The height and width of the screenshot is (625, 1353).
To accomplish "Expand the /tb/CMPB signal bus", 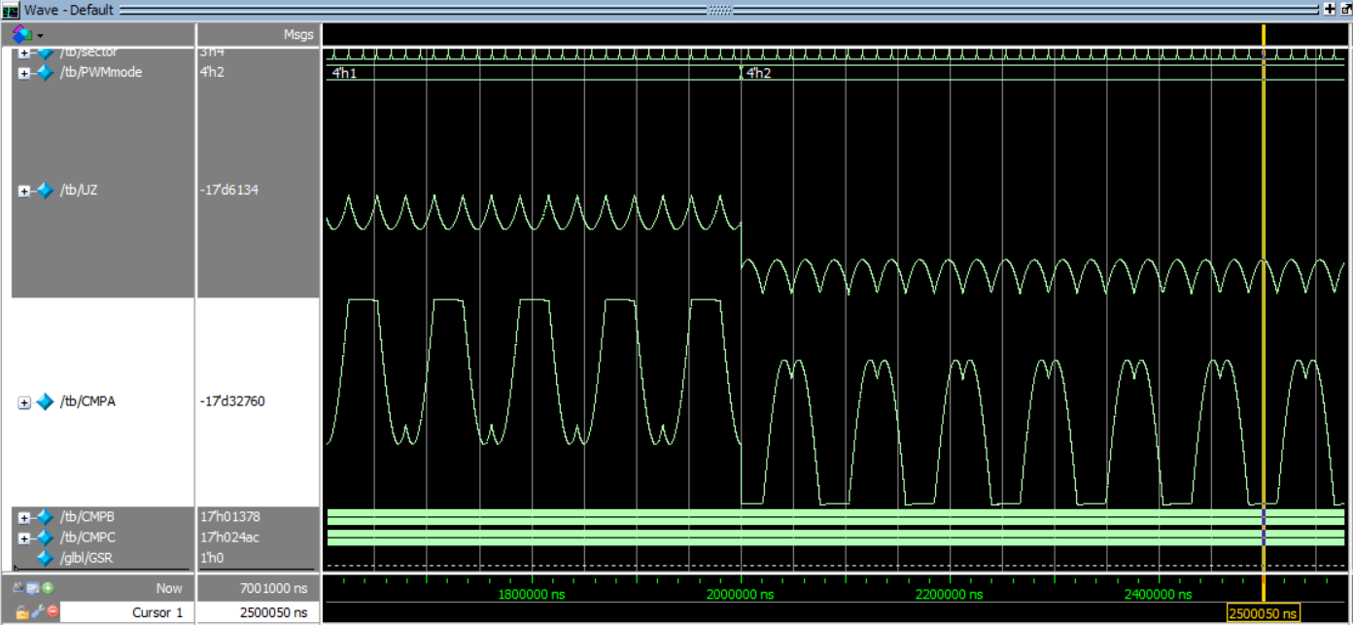I will tap(24, 517).
